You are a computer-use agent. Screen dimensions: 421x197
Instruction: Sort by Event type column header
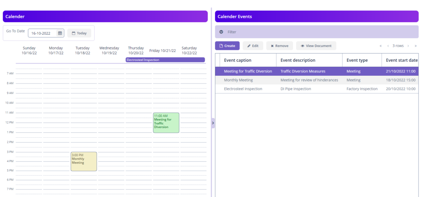pos(357,60)
